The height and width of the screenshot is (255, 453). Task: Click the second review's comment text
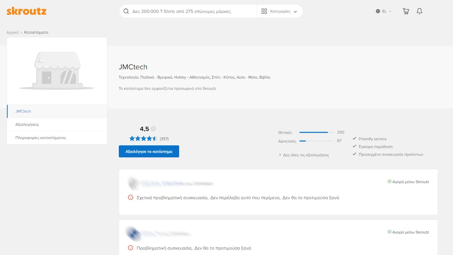[x=194, y=248]
